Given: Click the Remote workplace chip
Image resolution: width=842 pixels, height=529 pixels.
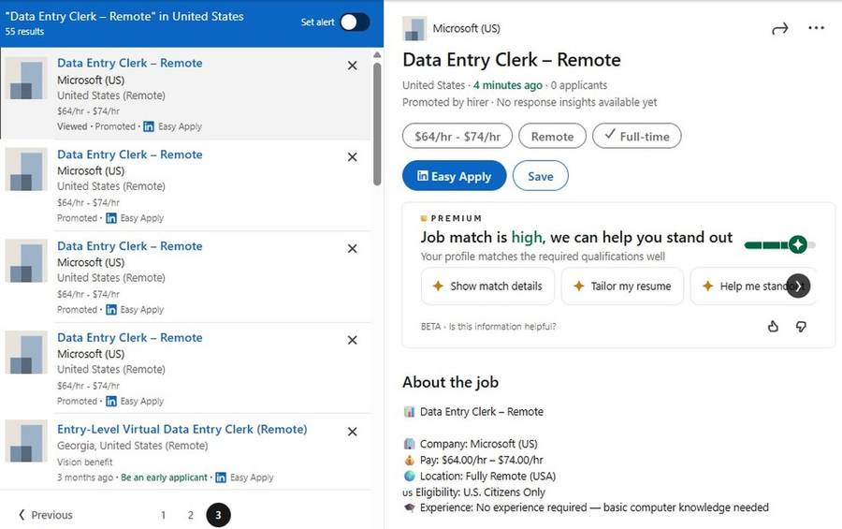Looking at the screenshot, I should [553, 136].
